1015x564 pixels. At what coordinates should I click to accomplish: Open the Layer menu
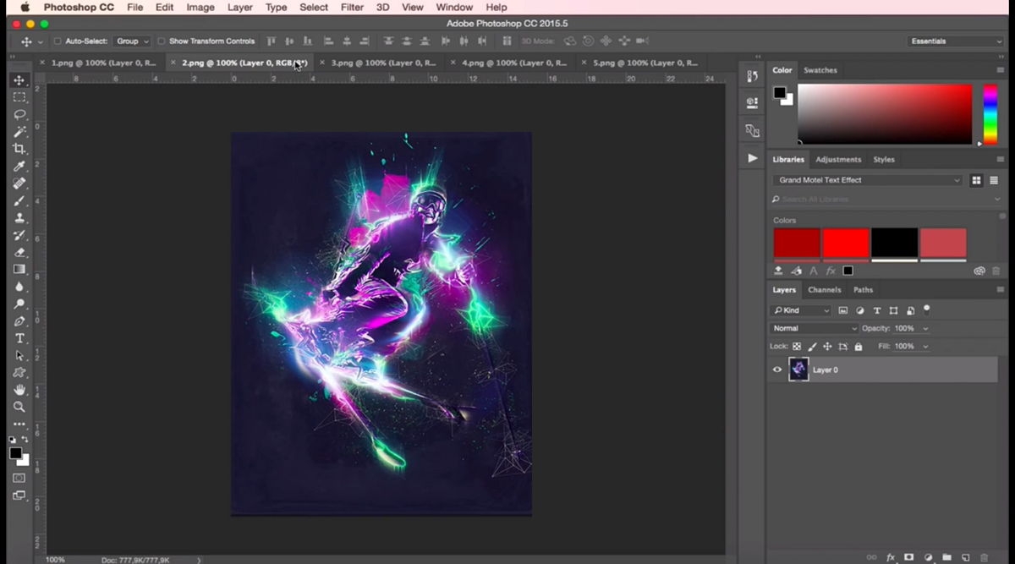(240, 7)
